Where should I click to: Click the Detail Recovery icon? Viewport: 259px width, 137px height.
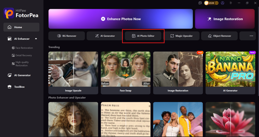tap(13, 55)
